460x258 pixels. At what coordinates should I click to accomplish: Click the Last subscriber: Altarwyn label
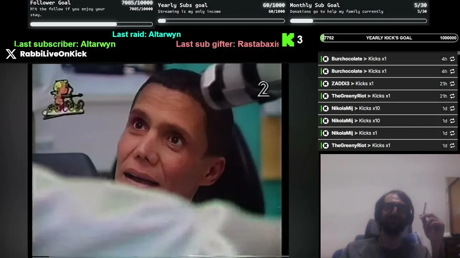65,44
